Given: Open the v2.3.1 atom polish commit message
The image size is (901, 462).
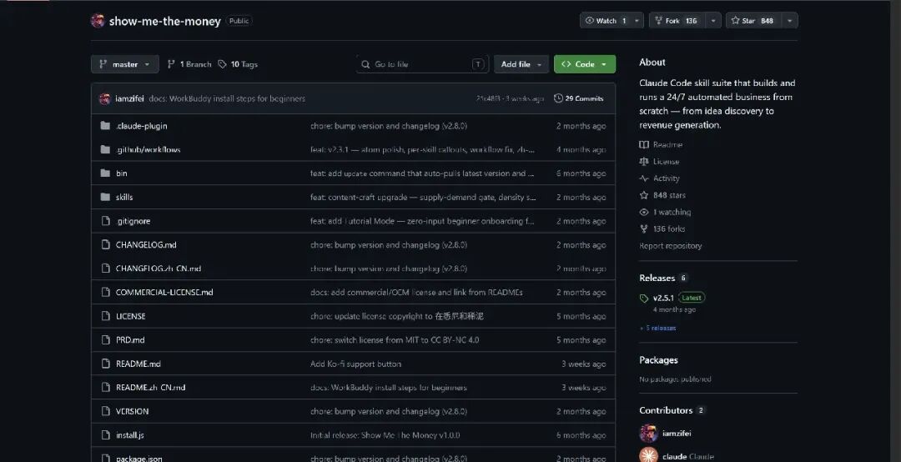Looking at the screenshot, I should click(x=422, y=150).
